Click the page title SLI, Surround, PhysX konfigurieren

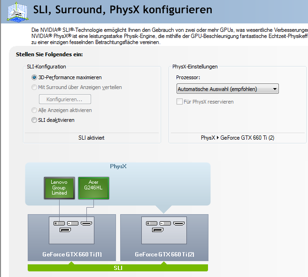coord(123,9)
